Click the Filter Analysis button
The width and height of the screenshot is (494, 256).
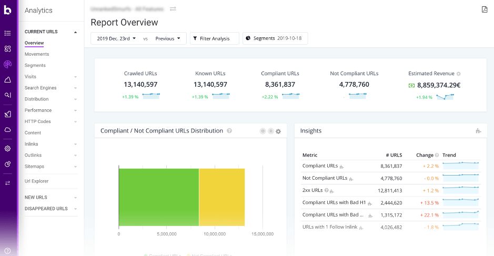click(215, 38)
